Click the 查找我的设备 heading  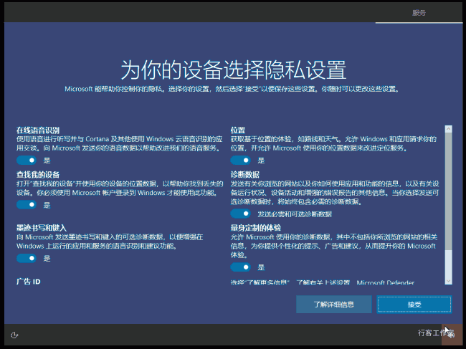(x=38, y=174)
